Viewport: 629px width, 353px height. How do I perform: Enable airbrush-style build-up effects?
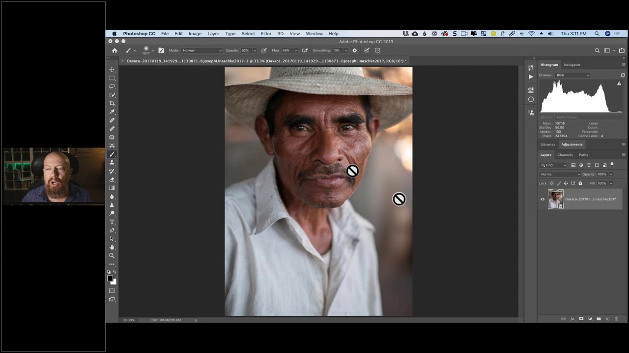[x=305, y=50]
